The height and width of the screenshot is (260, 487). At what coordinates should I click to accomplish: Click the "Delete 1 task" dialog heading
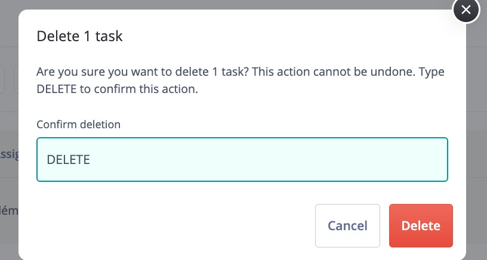click(79, 36)
